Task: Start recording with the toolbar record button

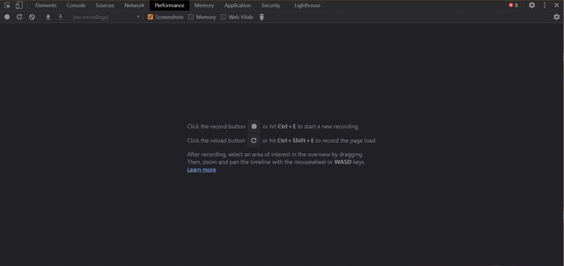Action: point(7,17)
